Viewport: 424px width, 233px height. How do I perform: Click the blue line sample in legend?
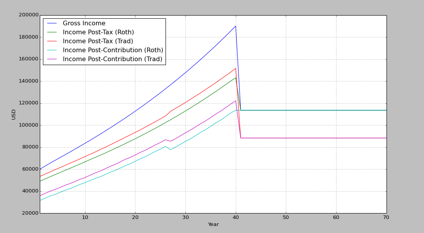(52, 23)
